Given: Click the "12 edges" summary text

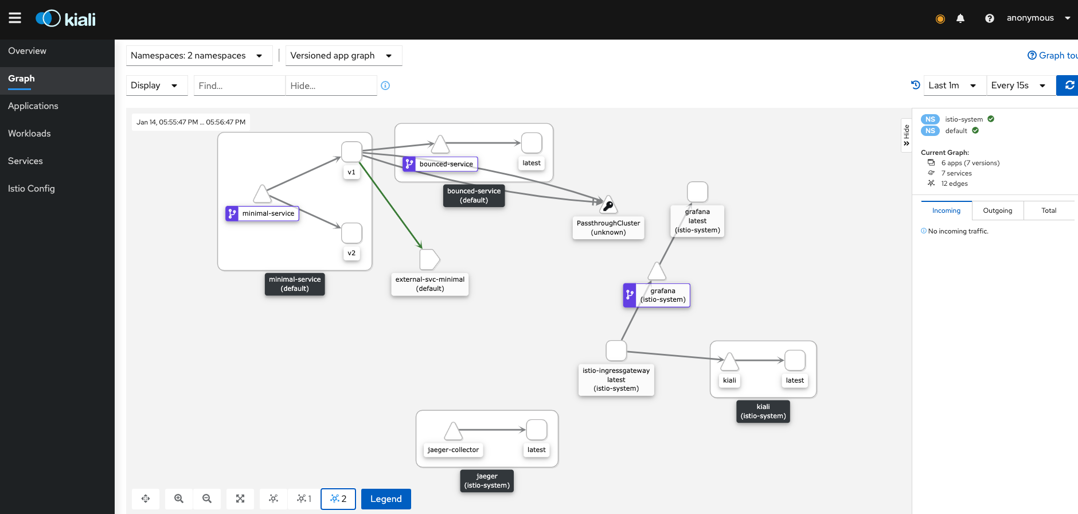Looking at the screenshot, I should click(x=954, y=184).
